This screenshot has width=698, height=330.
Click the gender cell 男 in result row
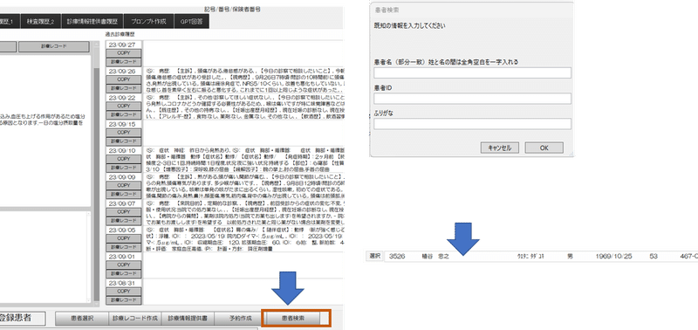pyautogui.click(x=570, y=257)
